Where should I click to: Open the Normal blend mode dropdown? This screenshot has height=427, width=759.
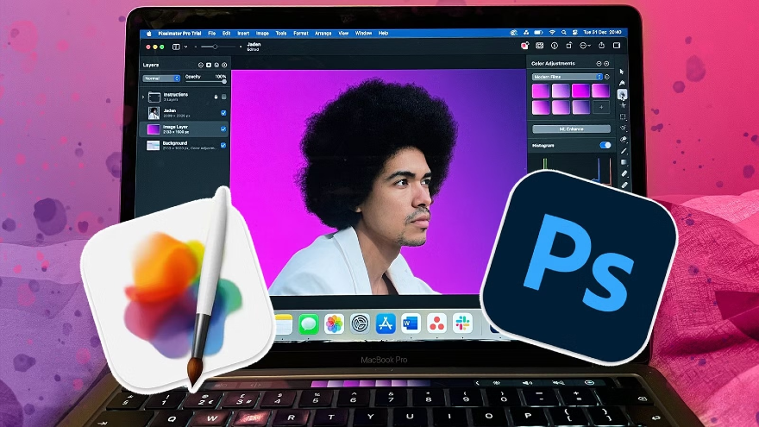pyautogui.click(x=161, y=78)
